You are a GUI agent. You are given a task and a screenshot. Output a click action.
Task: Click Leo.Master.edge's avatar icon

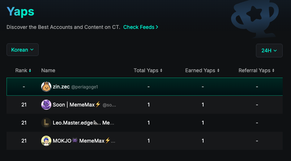(46, 123)
